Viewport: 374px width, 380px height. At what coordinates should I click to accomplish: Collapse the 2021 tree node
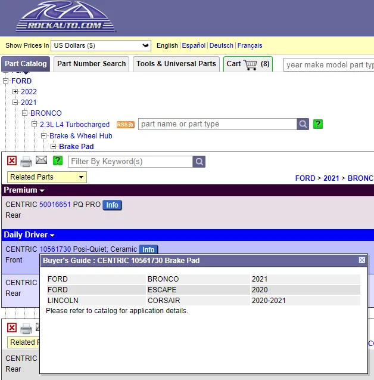coord(15,103)
